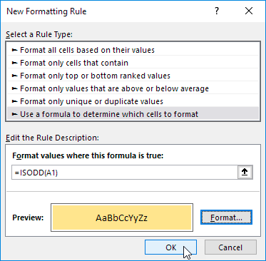This screenshot has height=261, width=266.
Task: Close the New Formatting Rule dialog
Action: pyautogui.click(x=249, y=11)
